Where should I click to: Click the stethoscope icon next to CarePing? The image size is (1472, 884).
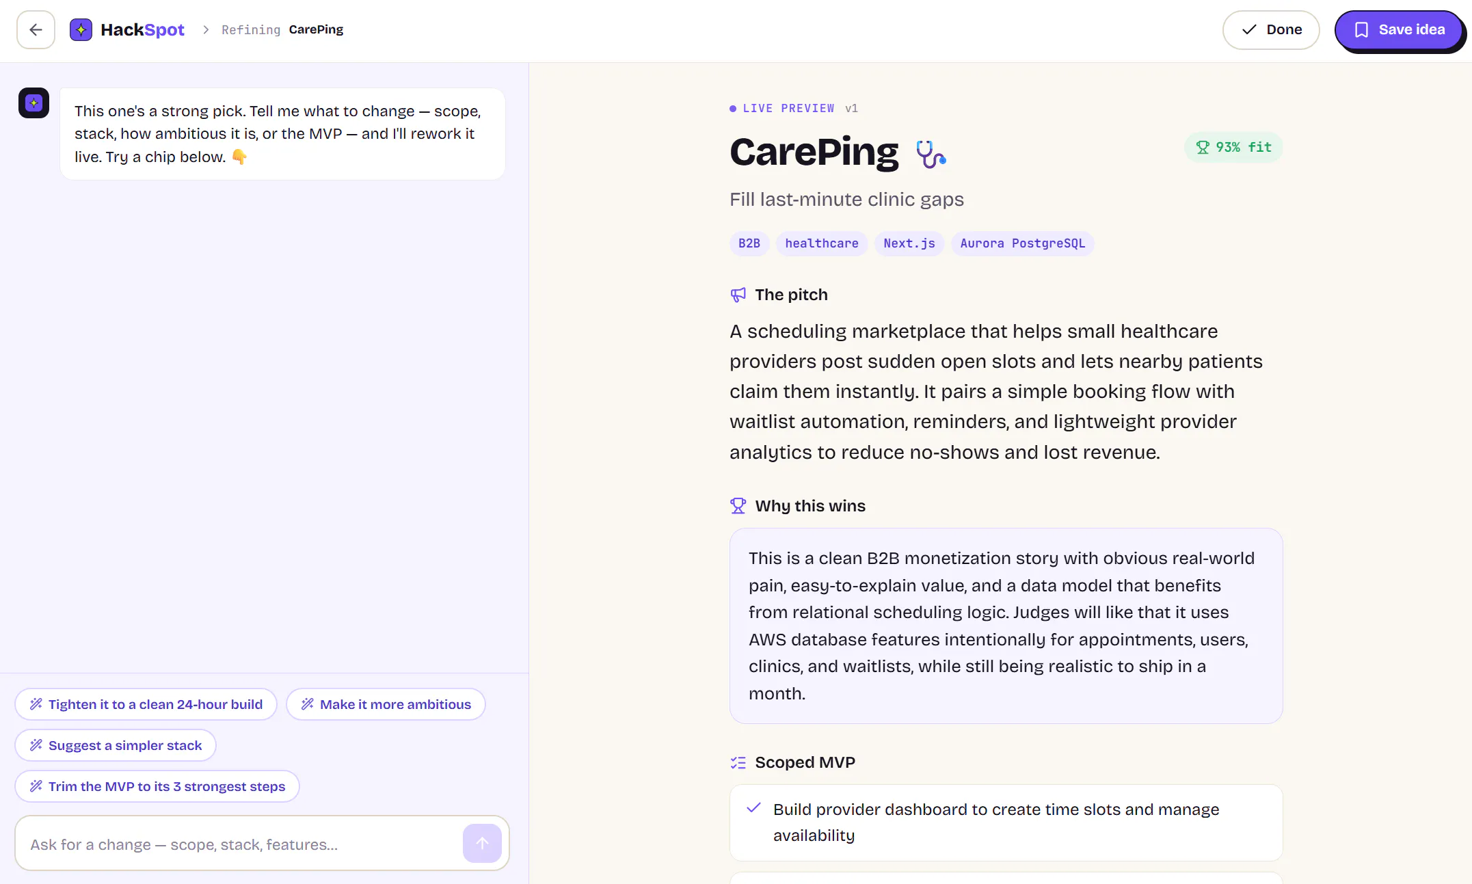click(931, 154)
